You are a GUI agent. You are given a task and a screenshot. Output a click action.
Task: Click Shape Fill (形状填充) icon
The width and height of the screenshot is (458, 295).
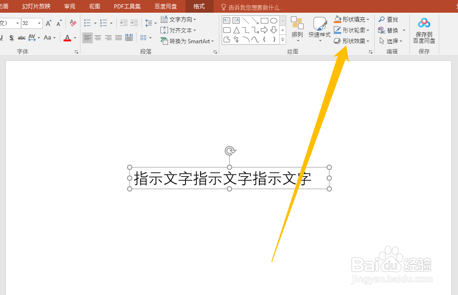pyautogui.click(x=337, y=19)
